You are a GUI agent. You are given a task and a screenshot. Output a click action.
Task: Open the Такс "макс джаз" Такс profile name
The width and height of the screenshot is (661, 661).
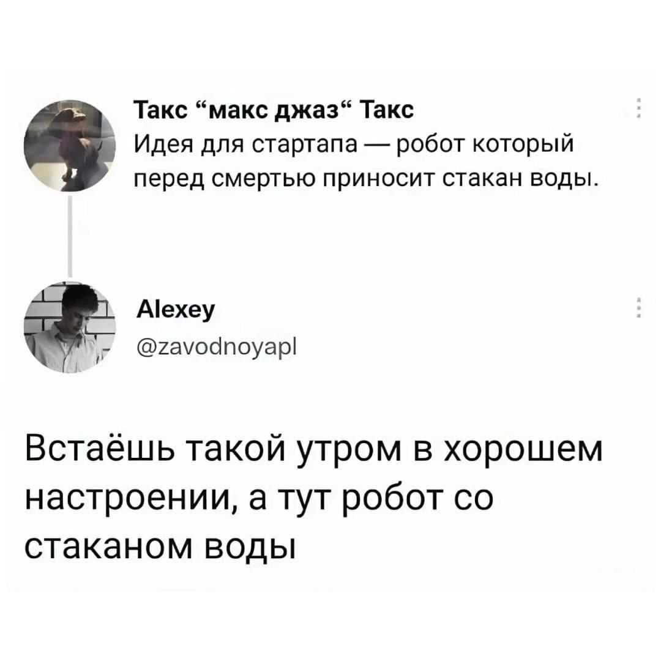[x=274, y=111]
